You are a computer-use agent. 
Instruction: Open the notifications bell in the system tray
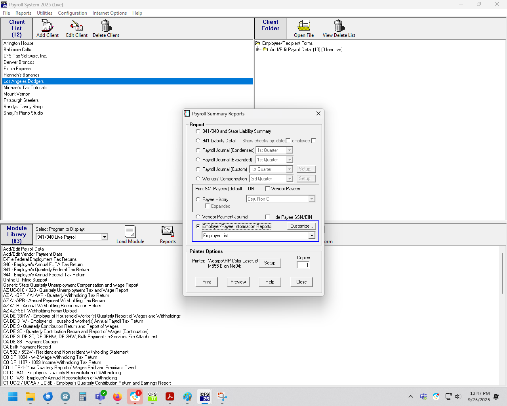[x=496, y=396]
